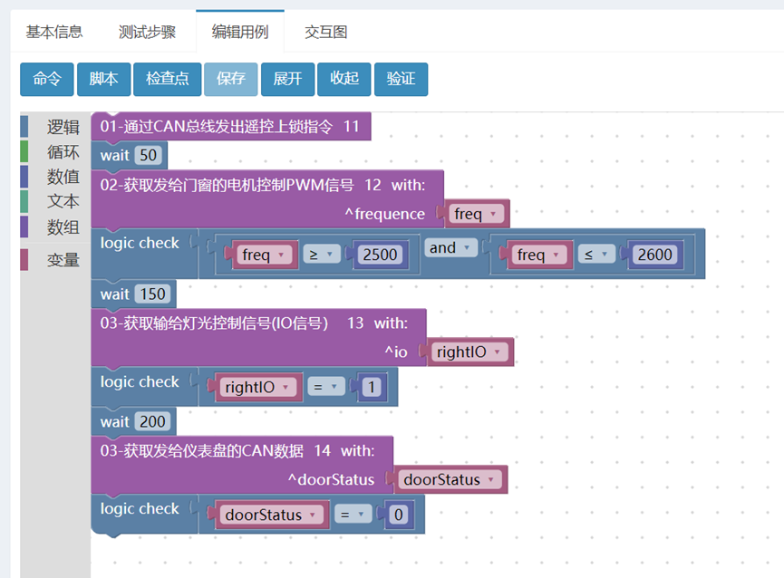
Task: Open the 'and' operator dropdown
Action: point(450,248)
